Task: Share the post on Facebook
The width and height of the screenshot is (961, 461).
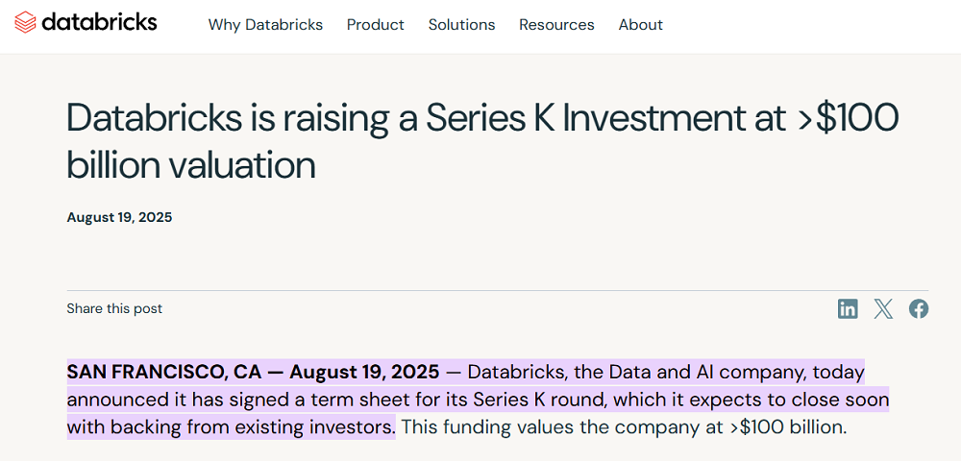Action: coord(919,308)
